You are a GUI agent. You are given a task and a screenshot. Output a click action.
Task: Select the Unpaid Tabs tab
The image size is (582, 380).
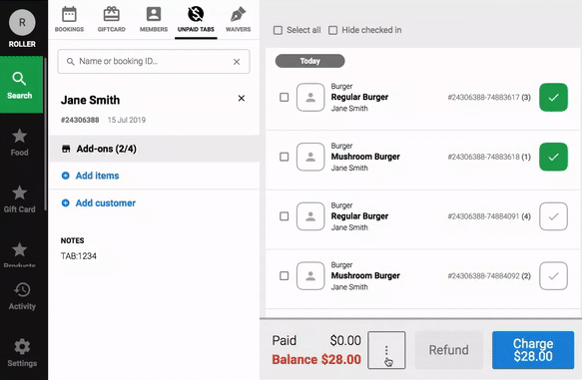(x=196, y=19)
